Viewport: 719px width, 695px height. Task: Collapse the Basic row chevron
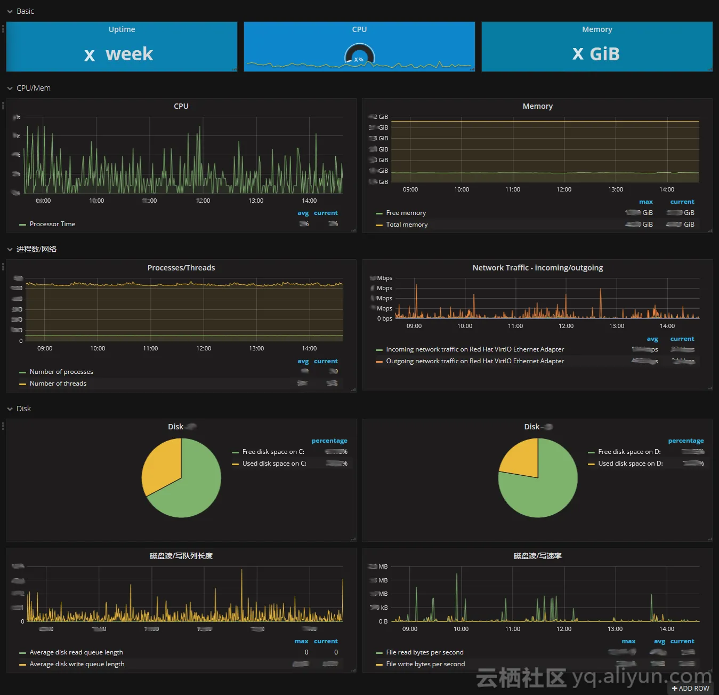(x=10, y=11)
